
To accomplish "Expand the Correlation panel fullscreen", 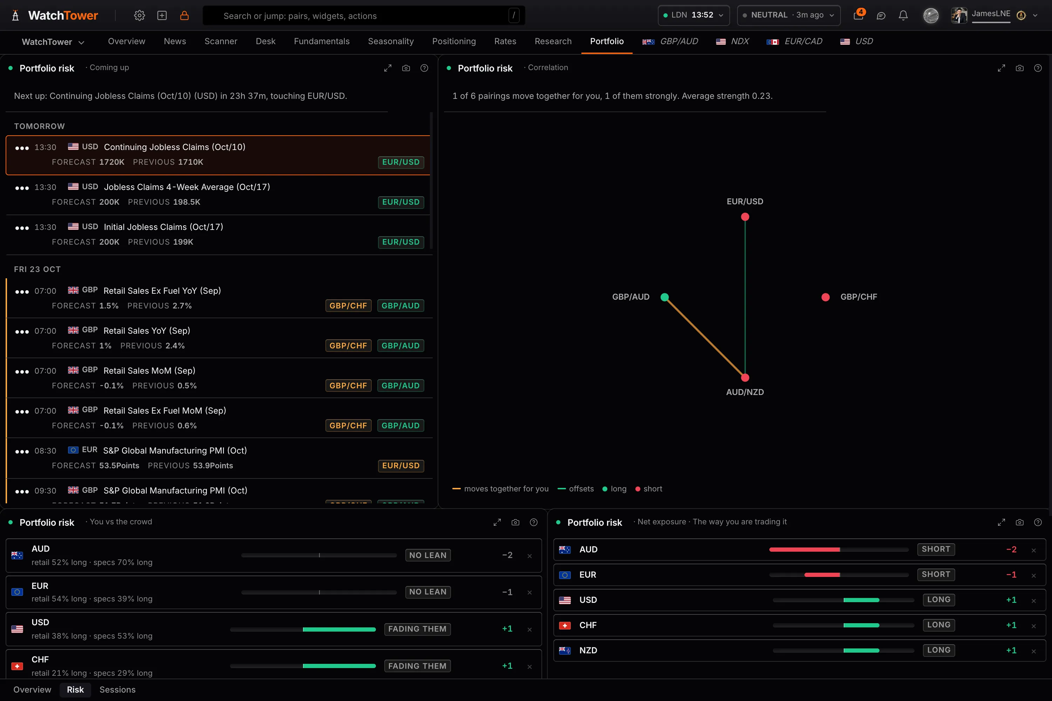I will 1002,68.
